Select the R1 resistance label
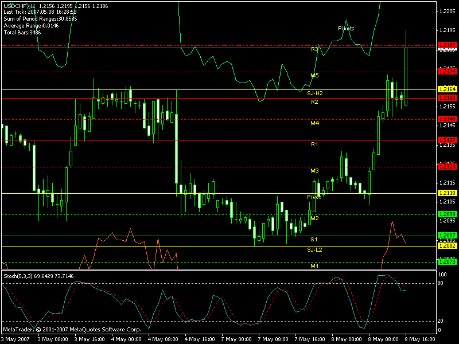The width and height of the screenshot is (459, 344). coord(314,144)
